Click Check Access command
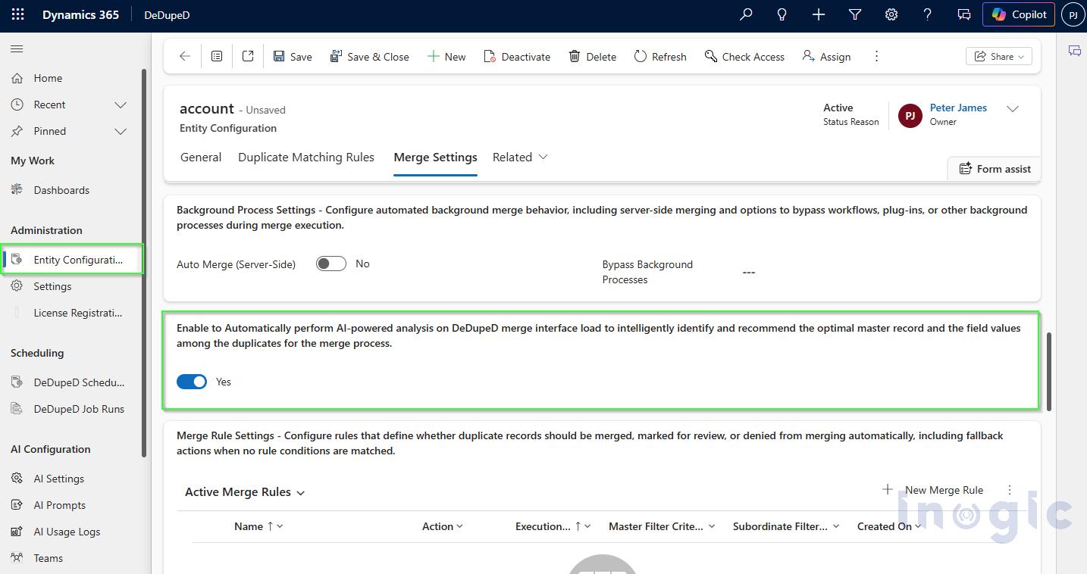The image size is (1087, 574). (744, 57)
